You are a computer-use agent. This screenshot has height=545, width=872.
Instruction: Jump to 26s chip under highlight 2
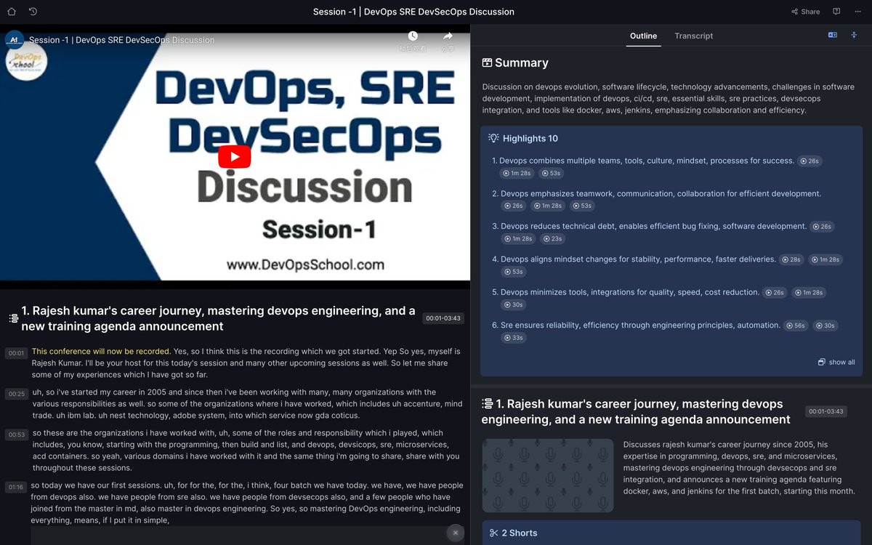pyautogui.click(x=512, y=206)
